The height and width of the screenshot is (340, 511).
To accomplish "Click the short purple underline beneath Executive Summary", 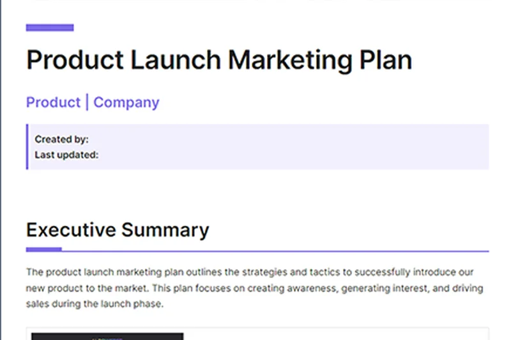I will [x=43, y=249].
